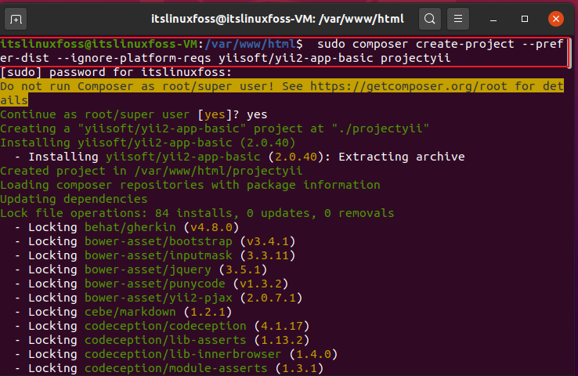The height and width of the screenshot is (376, 578).
Task: Click the getcomposer.org/root URL
Action: tap(409, 86)
